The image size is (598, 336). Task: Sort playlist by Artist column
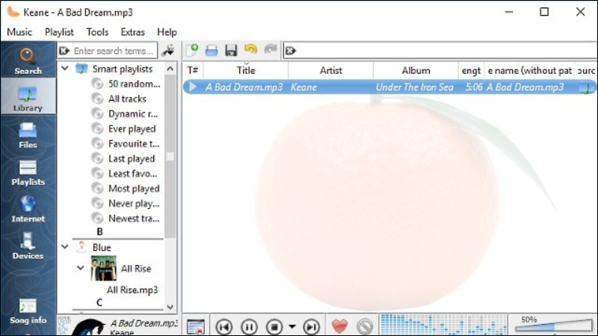pyautogui.click(x=330, y=70)
